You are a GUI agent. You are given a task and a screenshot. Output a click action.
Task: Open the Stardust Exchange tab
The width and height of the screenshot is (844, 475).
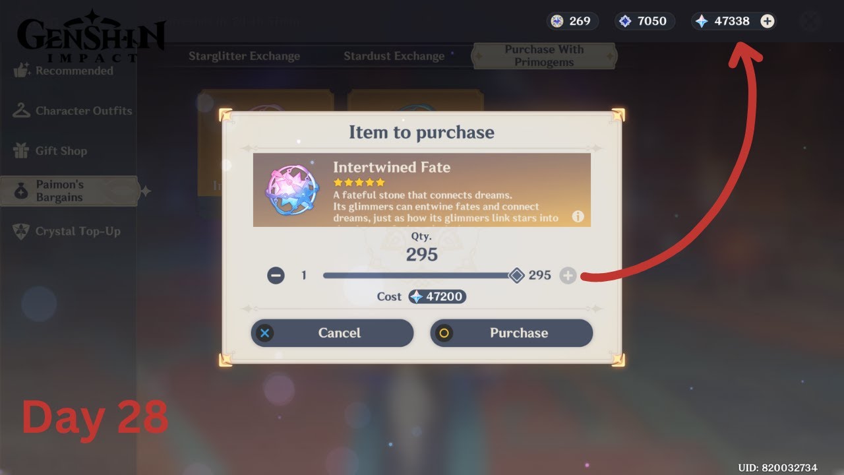(x=394, y=56)
